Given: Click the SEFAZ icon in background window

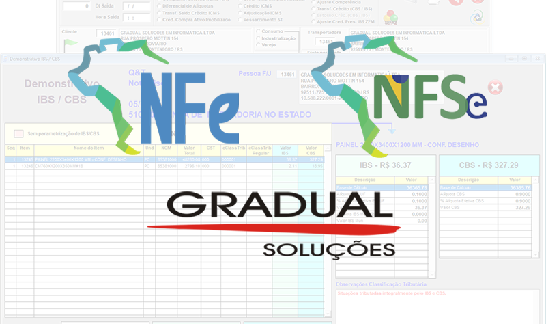Looking at the screenshot, I should coord(390,18).
